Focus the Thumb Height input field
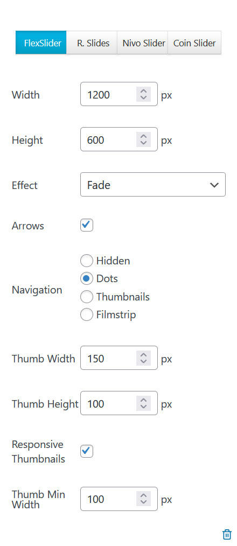This screenshot has height=546, width=237. coord(119,403)
